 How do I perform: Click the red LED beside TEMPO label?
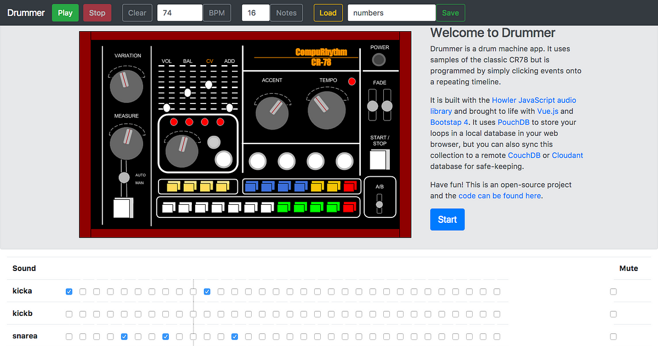pyautogui.click(x=352, y=82)
